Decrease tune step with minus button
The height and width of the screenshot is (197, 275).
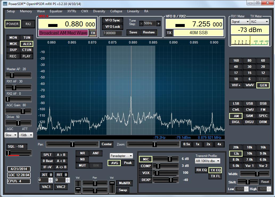tap(141, 23)
